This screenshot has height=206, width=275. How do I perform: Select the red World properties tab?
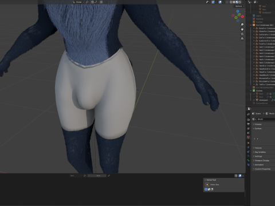(248, 137)
